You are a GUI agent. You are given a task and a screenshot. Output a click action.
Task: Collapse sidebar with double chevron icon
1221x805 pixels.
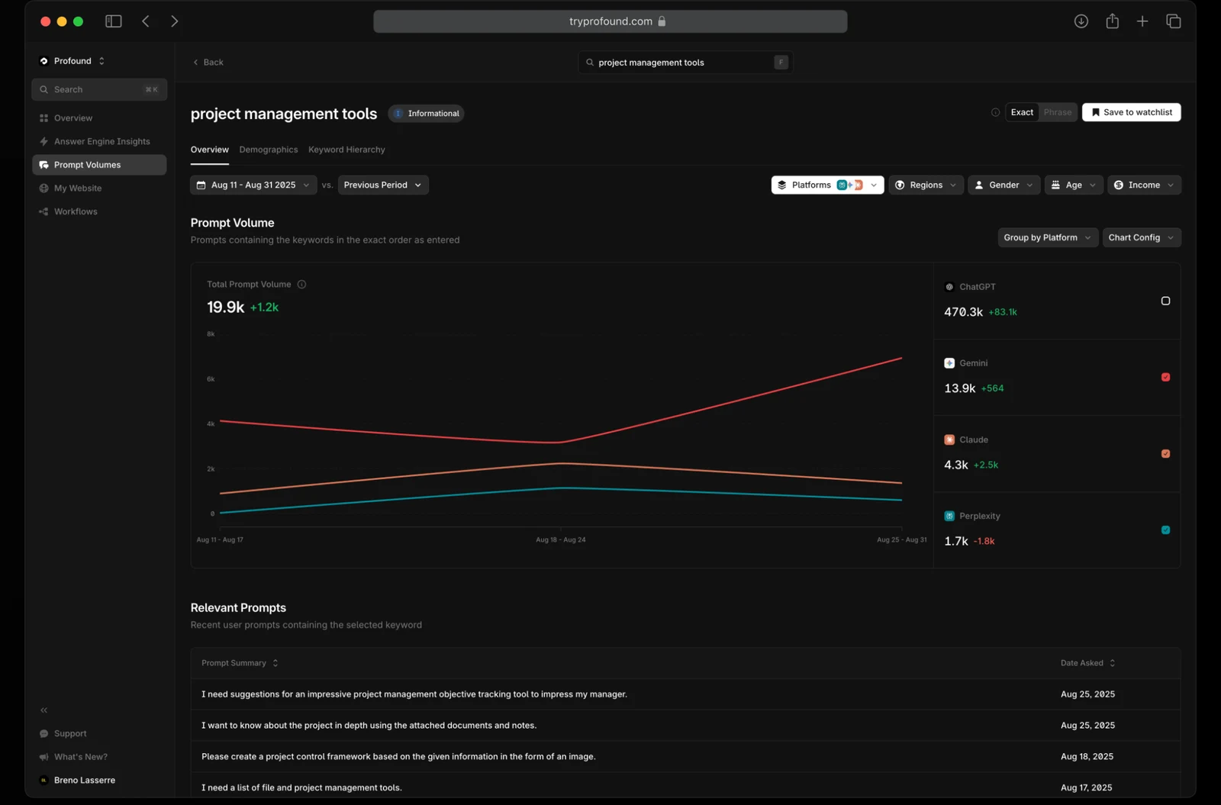tap(44, 710)
